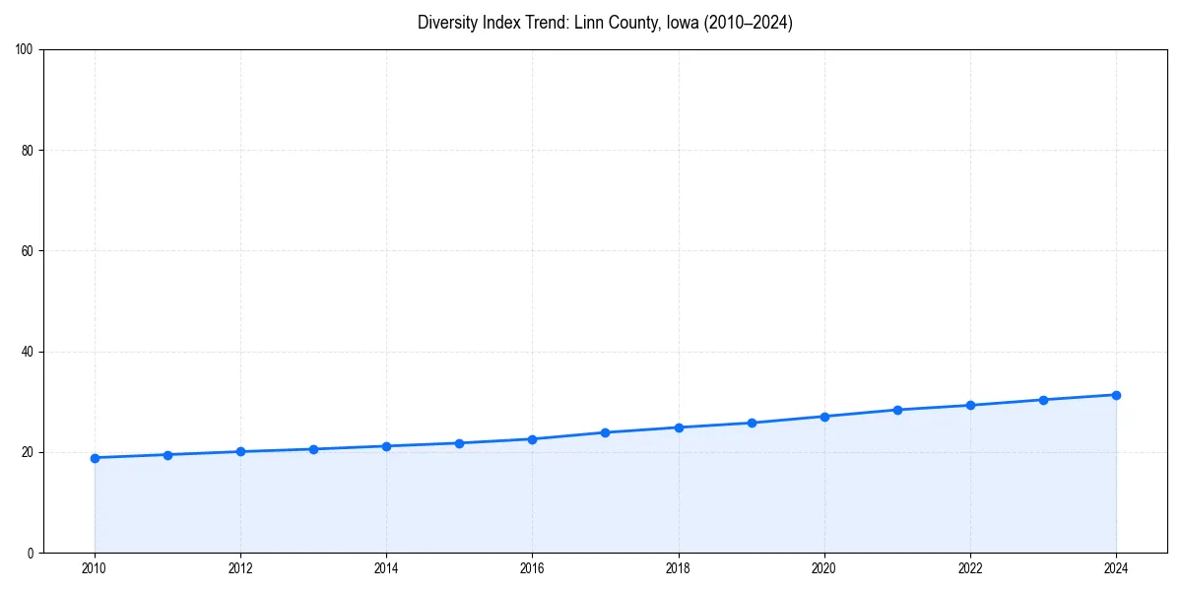The width and height of the screenshot is (1182, 591).
Task: Click the 2010 x-axis label
Action: coord(94,568)
